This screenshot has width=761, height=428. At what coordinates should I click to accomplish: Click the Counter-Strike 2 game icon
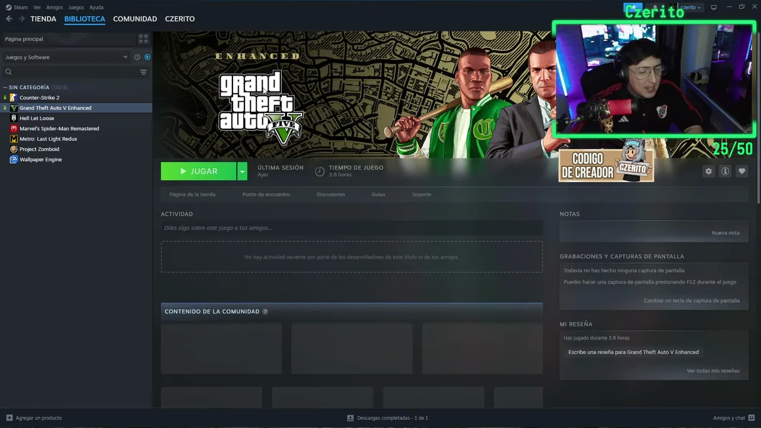click(x=14, y=97)
